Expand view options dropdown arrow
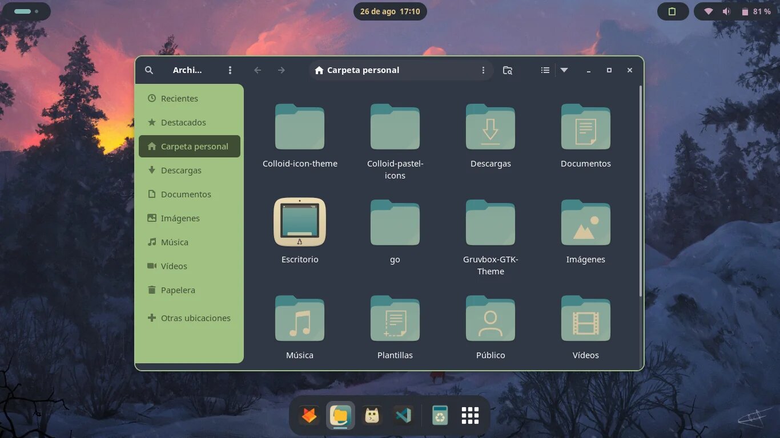The height and width of the screenshot is (438, 780). (564, 70)
